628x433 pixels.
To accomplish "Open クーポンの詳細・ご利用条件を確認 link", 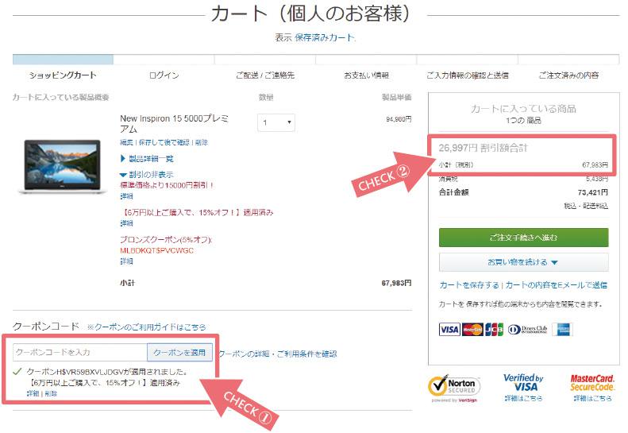I will (x=278, y=354).
